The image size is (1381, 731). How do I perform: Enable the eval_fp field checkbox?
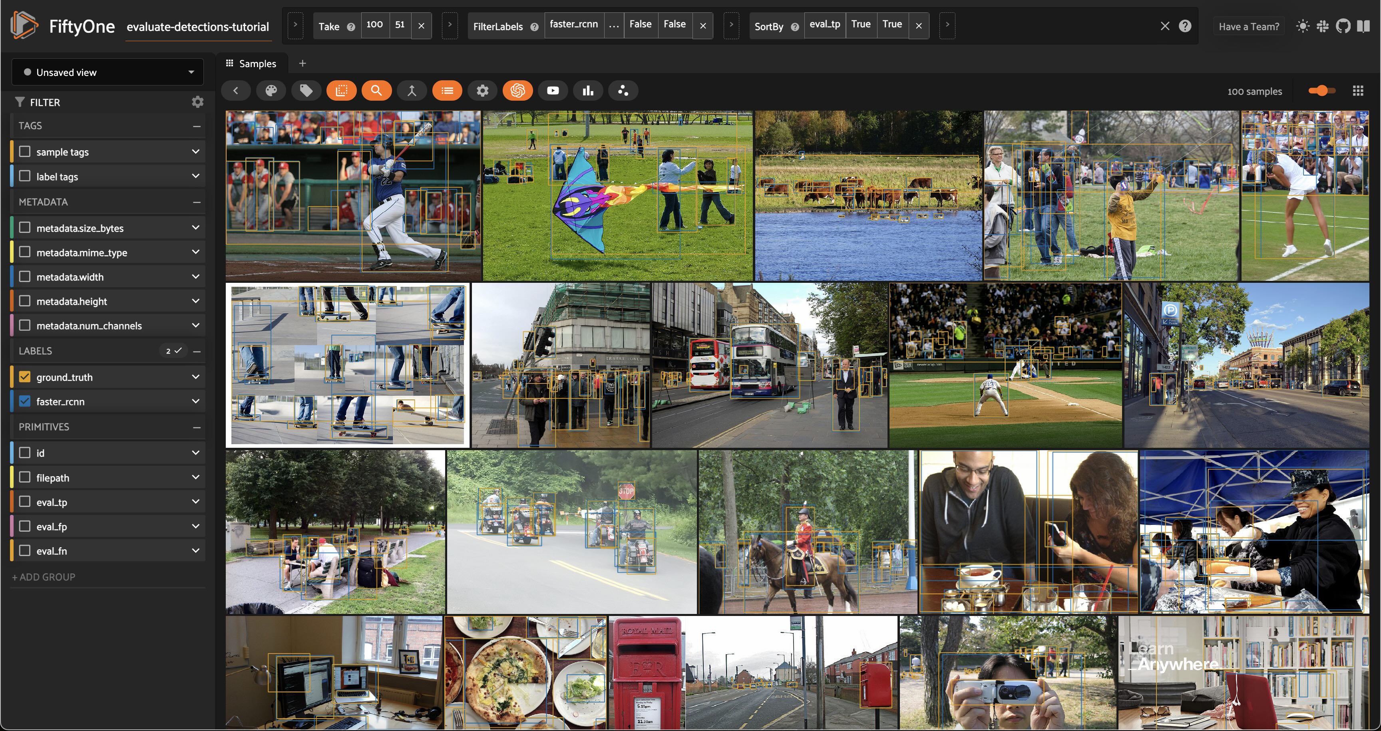tap(25, 526)
